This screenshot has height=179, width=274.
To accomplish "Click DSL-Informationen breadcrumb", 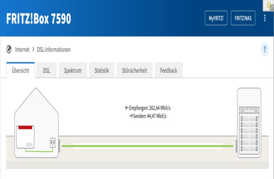I will (54, 49).
